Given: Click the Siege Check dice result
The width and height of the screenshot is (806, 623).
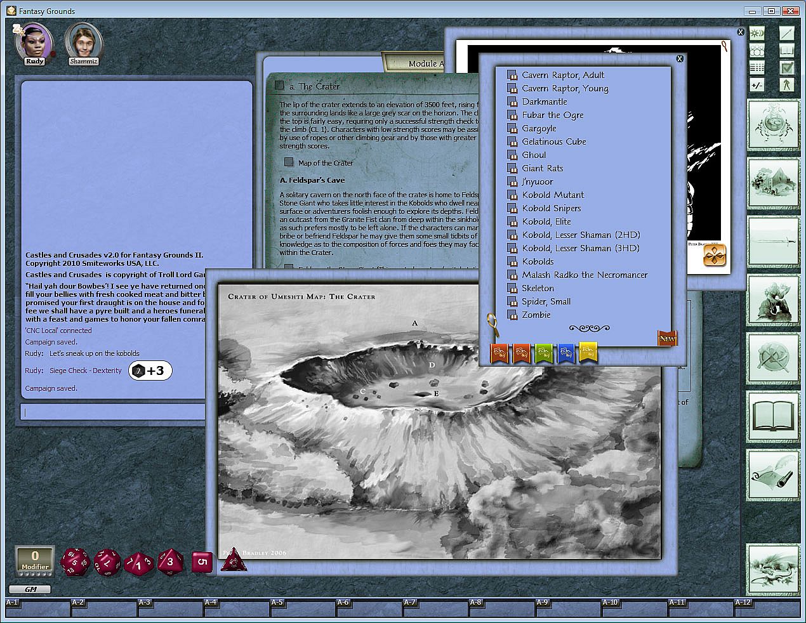Looking at the screenshot, I should pos(150,371).
